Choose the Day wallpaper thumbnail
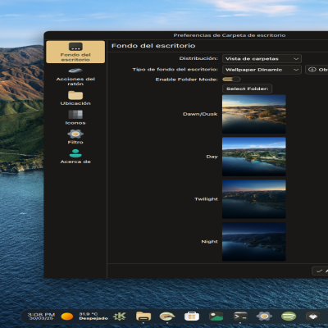This screenshot has height=328, width=328. point(254,157)
